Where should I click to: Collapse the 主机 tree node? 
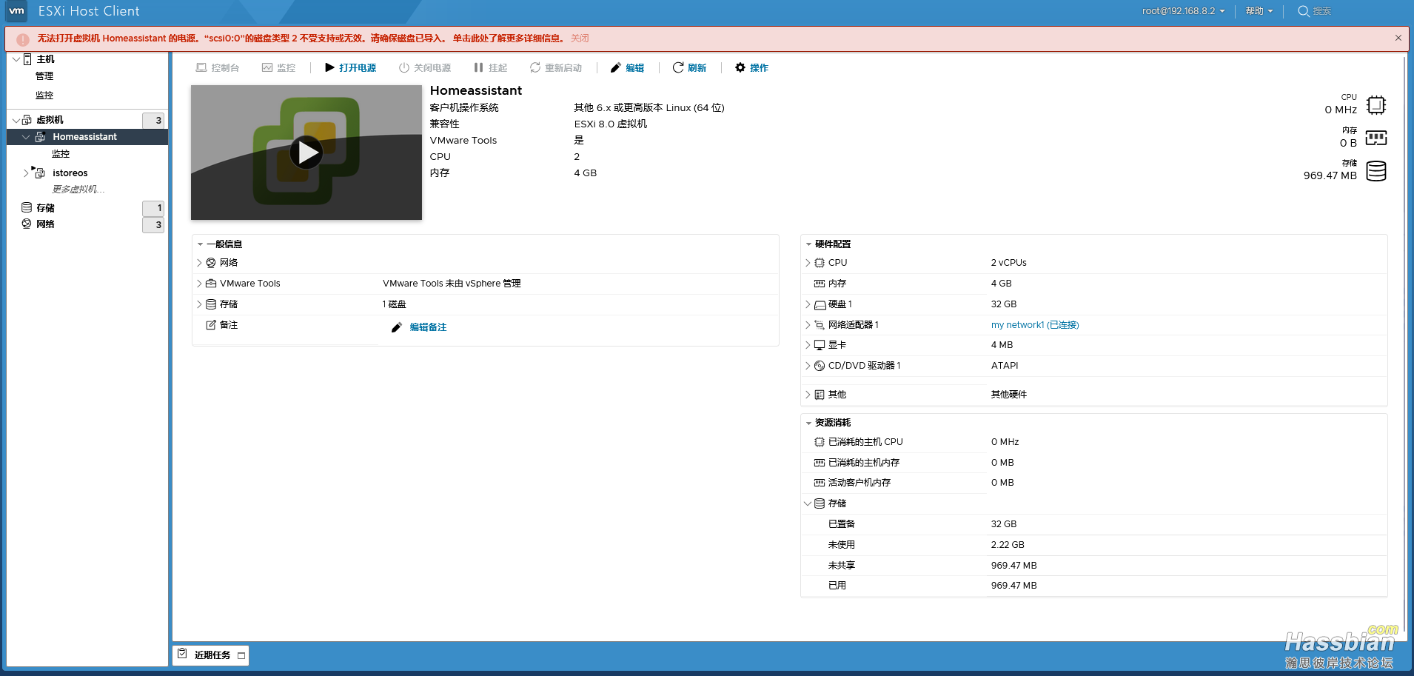(x=16, y=59)
